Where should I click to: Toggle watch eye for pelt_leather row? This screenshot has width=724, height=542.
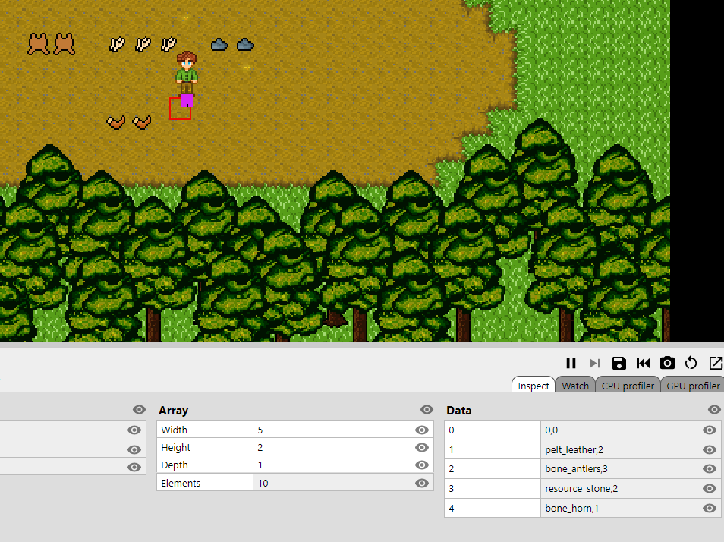click(x=710, y=449)
